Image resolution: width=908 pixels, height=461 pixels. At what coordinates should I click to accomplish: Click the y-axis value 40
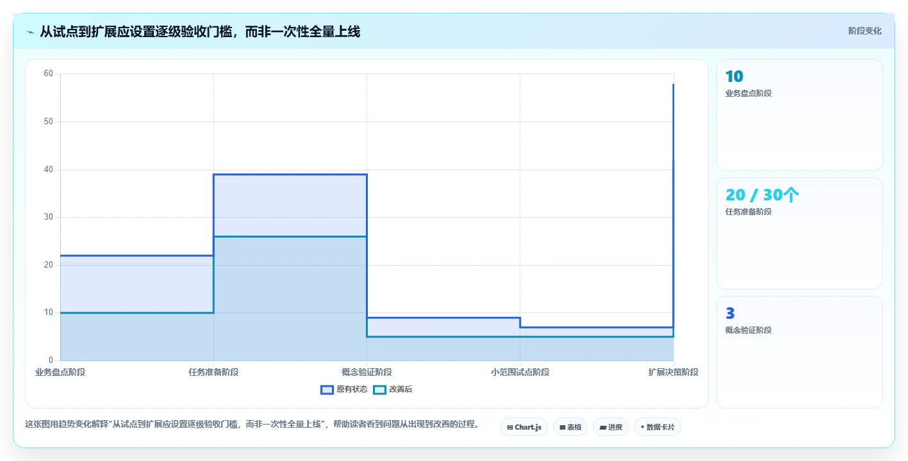(49, 170)
